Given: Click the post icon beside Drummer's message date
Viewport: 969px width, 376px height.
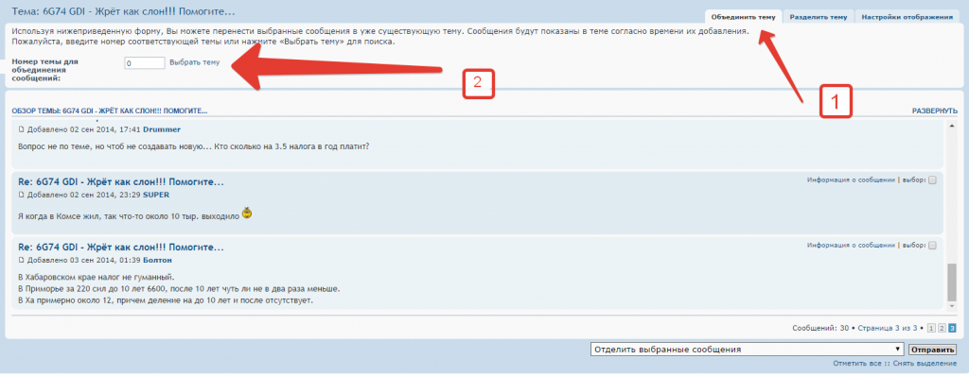Looking at the screenshot, I should click(x=21, y=129).
